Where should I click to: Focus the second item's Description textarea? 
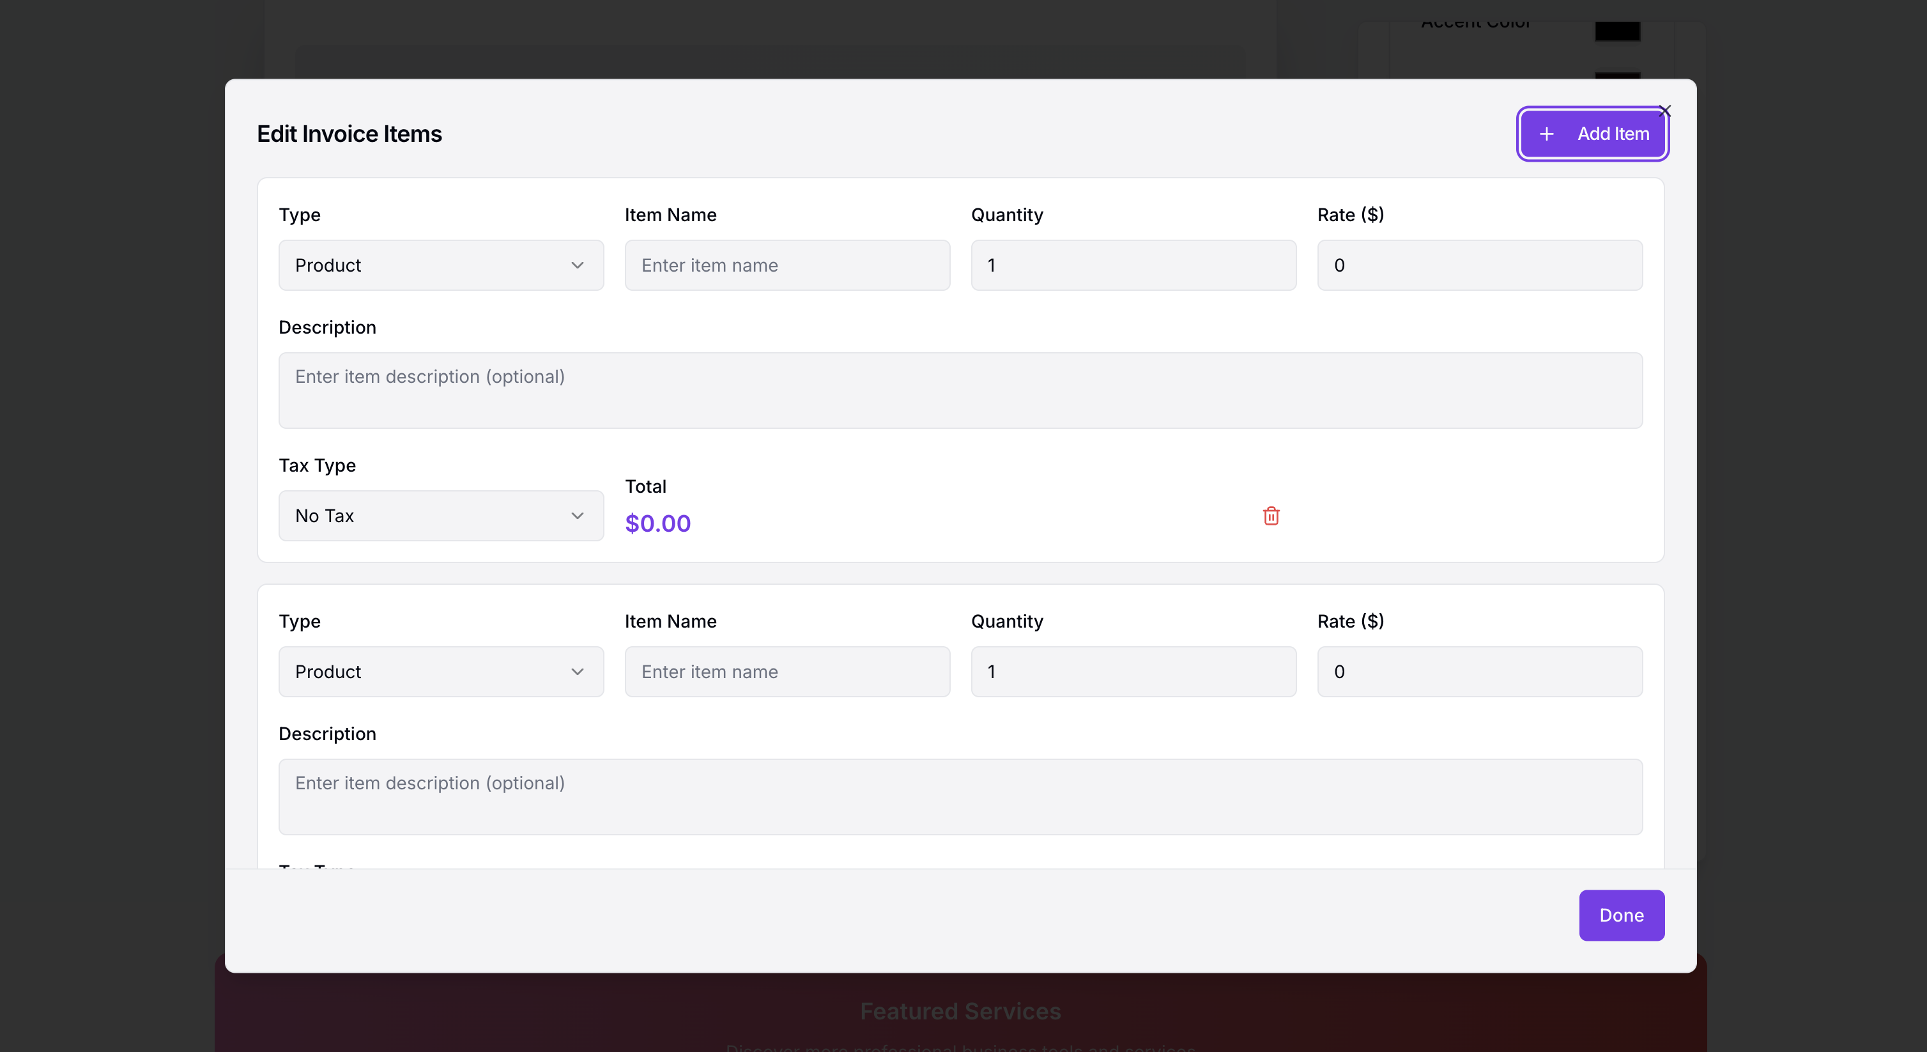click(x=960, y=797)
